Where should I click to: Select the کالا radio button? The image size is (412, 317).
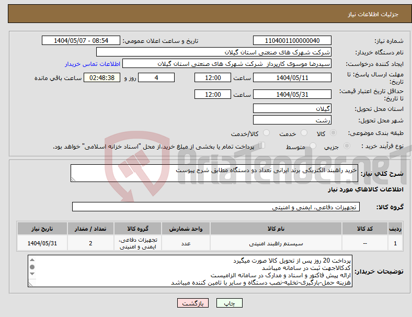pos(333,133)
